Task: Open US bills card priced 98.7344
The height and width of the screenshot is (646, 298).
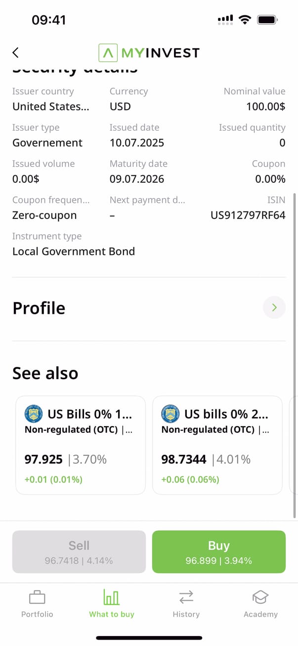Action: click(x=217, y=445)
